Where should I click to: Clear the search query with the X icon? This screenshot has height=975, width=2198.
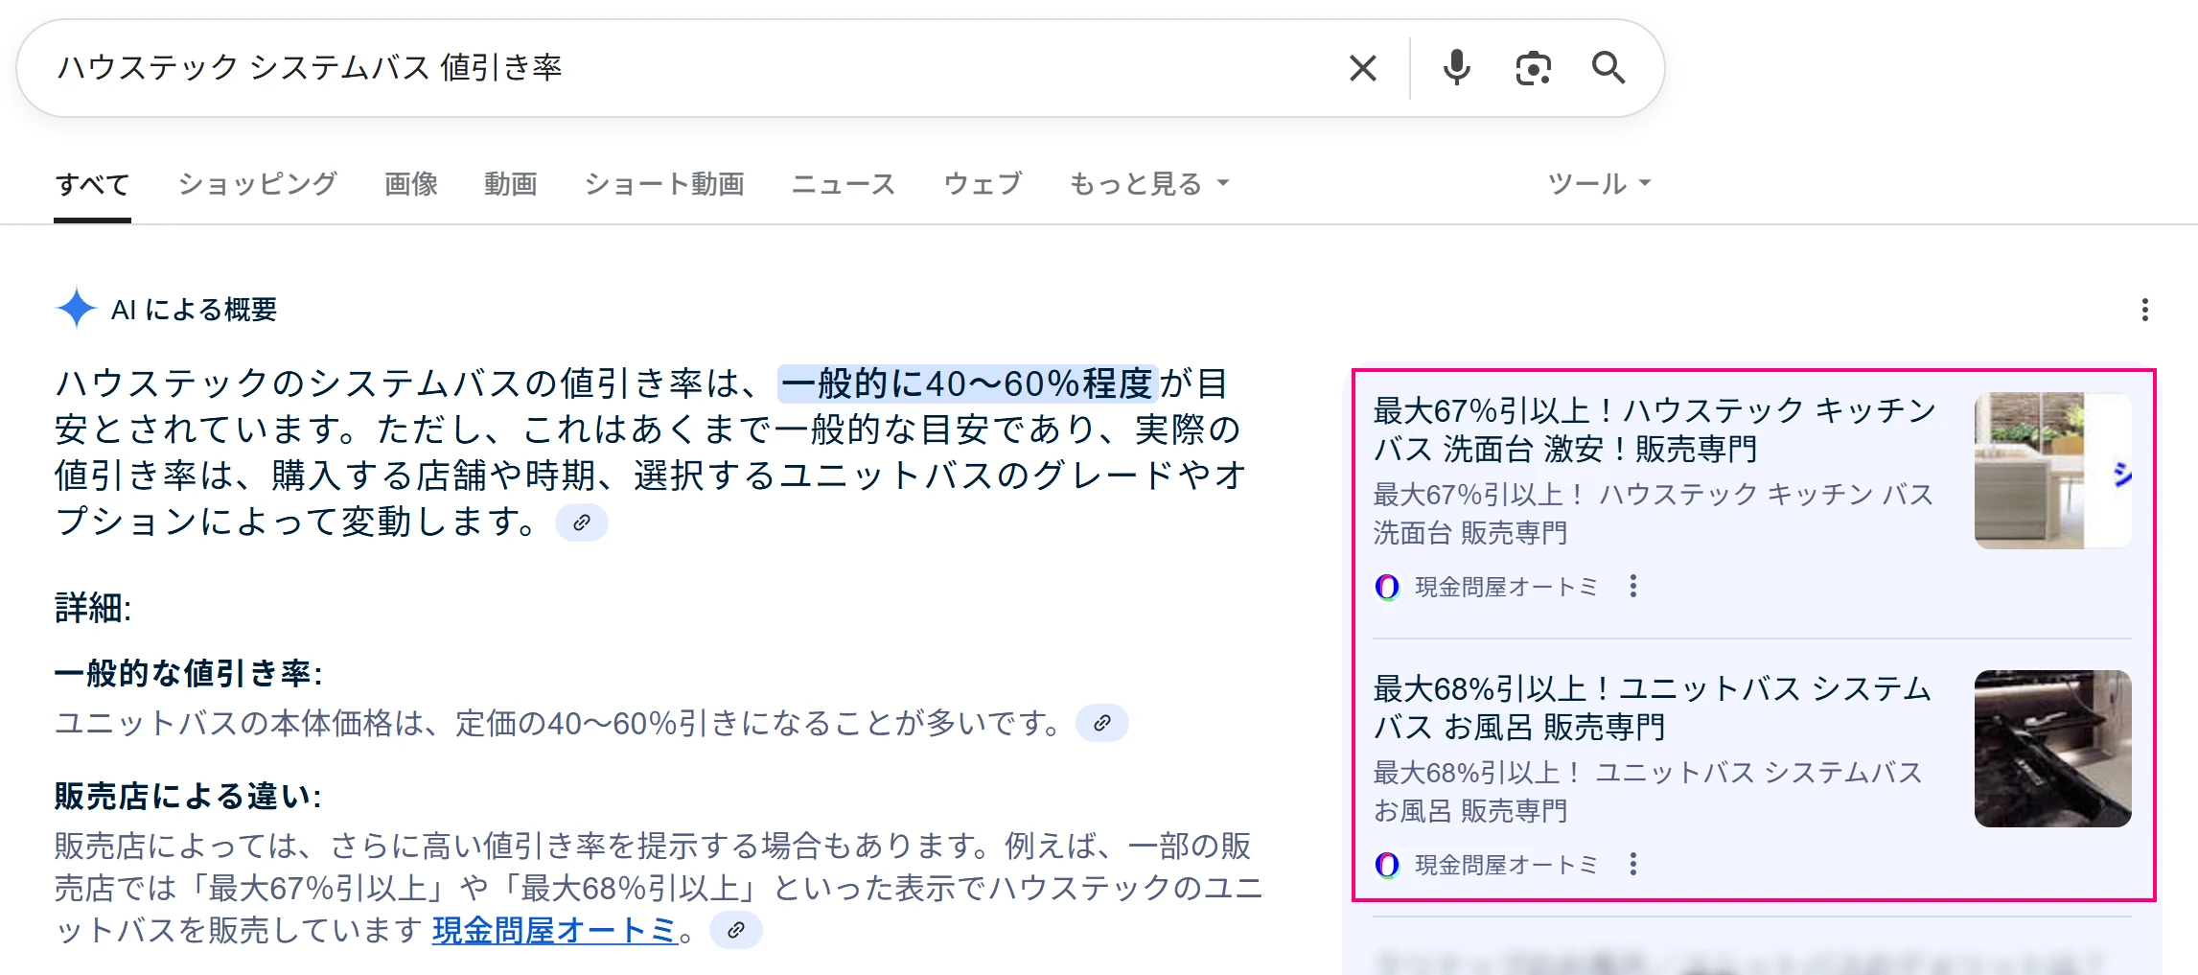[x=1362, y=68]
